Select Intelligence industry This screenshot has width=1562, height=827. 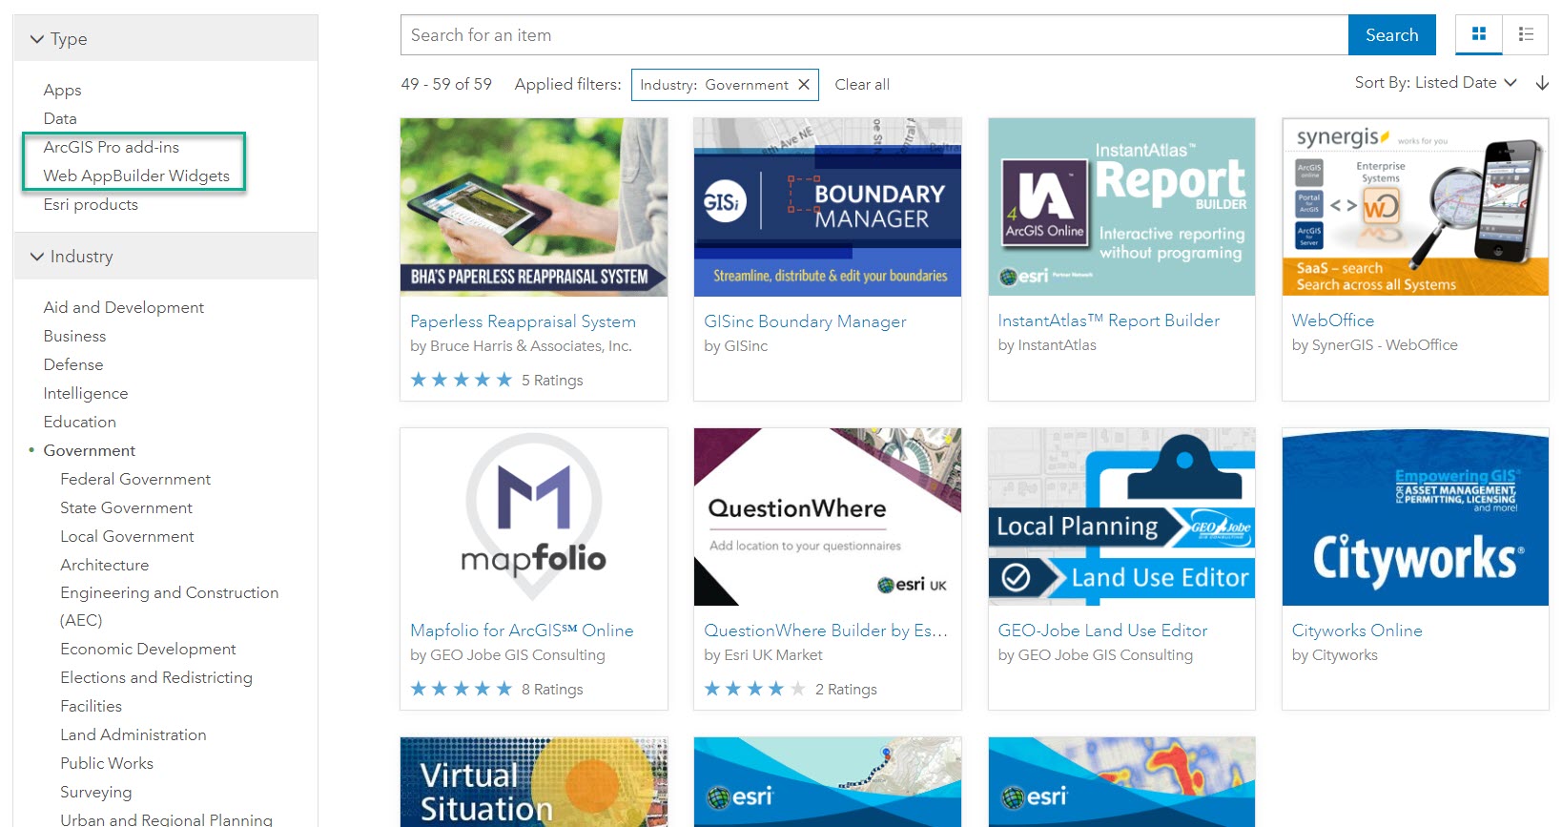click(85, 393)
